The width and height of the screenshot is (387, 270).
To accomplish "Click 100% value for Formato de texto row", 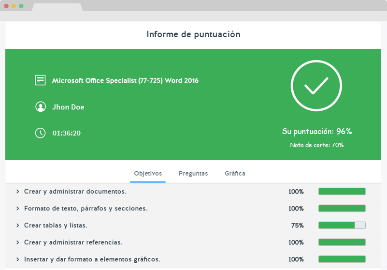I will (296, 209).
